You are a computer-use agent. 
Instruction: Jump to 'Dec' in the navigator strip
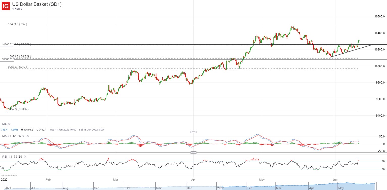point(189,188)
